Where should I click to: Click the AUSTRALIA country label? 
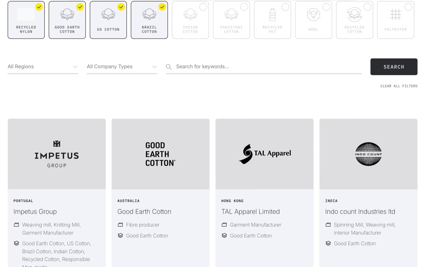128,201
